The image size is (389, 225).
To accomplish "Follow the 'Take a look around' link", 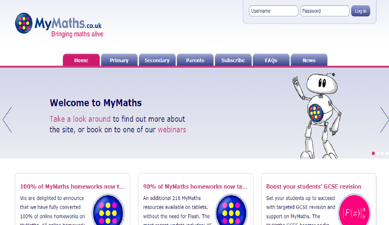I will click(80, 119).
